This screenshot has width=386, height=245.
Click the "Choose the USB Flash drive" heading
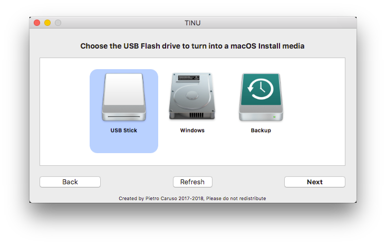point(192,46)
